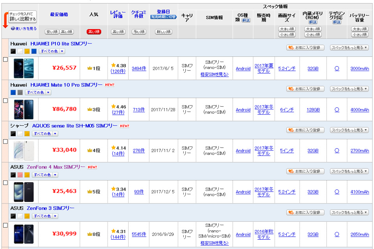Tick the compare checkbox for AQUOS sense lite
This screenshot has width=374, height=249.
[x=5, y=142]
